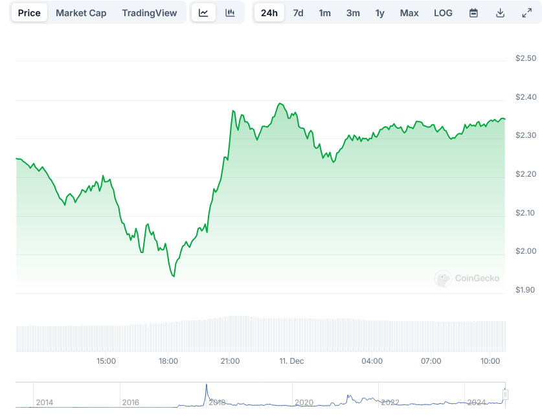The height and width of the screenshot is (420, 542).
Task: Select the 24h time range
Action: [269, 13]
